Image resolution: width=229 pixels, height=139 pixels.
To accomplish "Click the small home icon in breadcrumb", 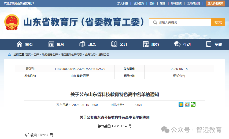I will (9, 55).
